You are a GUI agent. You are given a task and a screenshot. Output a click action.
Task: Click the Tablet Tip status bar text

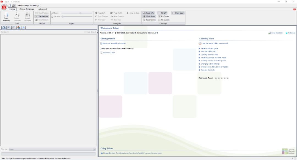pos(35,158)
